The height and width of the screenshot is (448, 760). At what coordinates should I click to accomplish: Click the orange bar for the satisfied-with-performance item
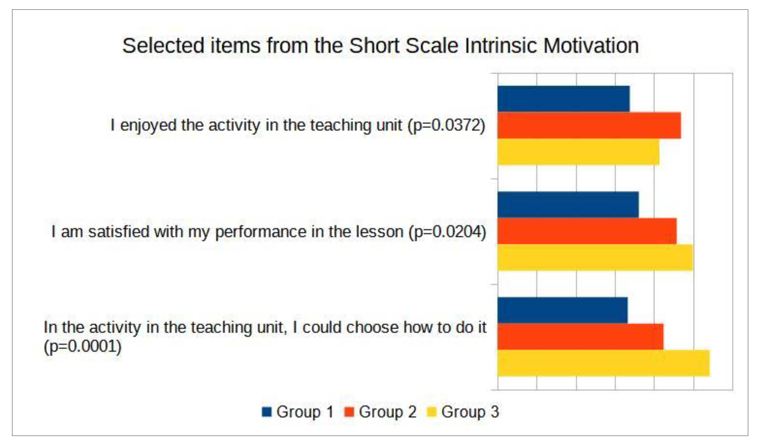[587, 231]
